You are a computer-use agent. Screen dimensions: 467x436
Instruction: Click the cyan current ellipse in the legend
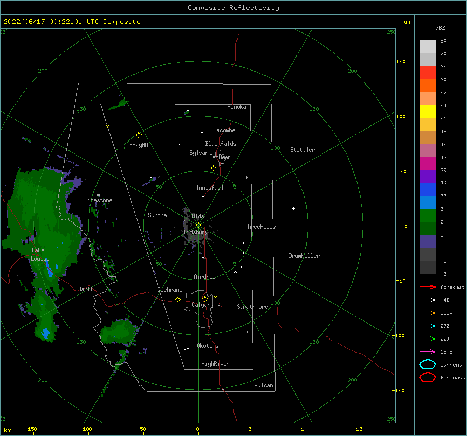428,364
